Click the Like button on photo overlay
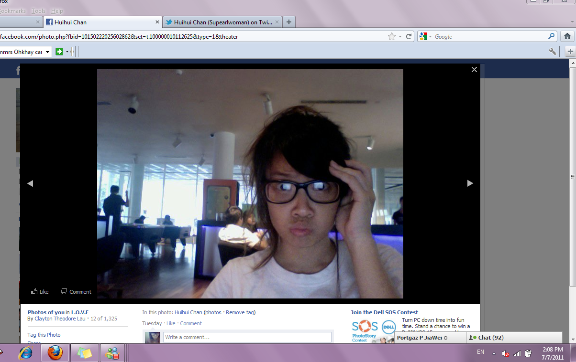The width and height of the screenshot is (576, 362). tap(40, 291)
